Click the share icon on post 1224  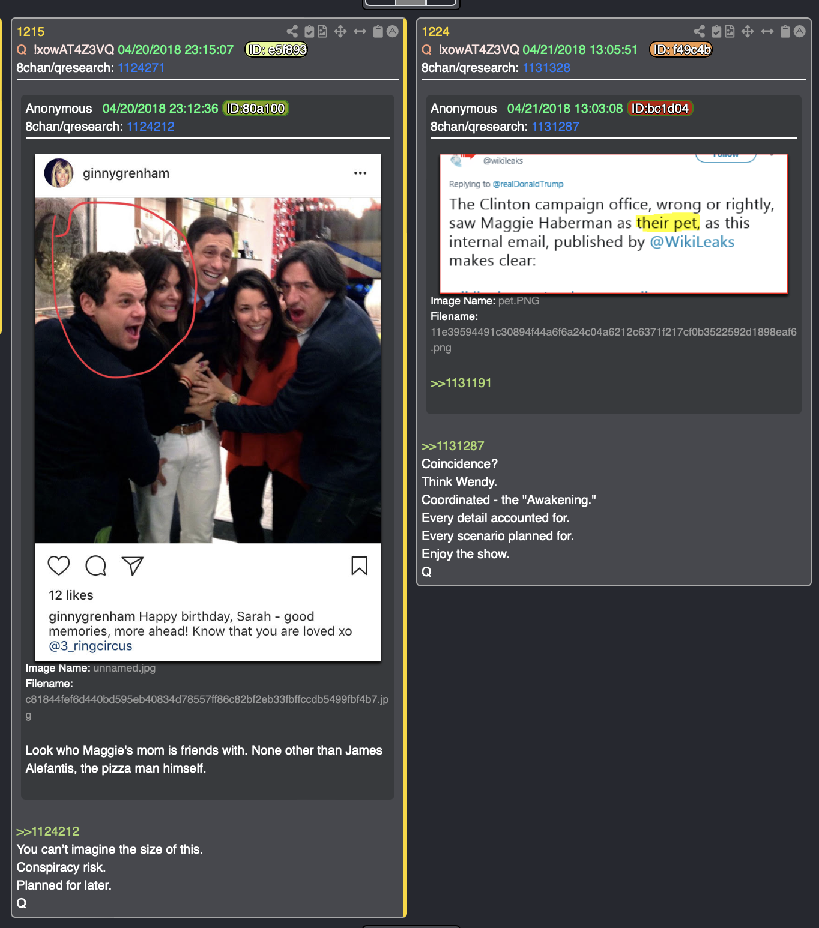(700, 31)
